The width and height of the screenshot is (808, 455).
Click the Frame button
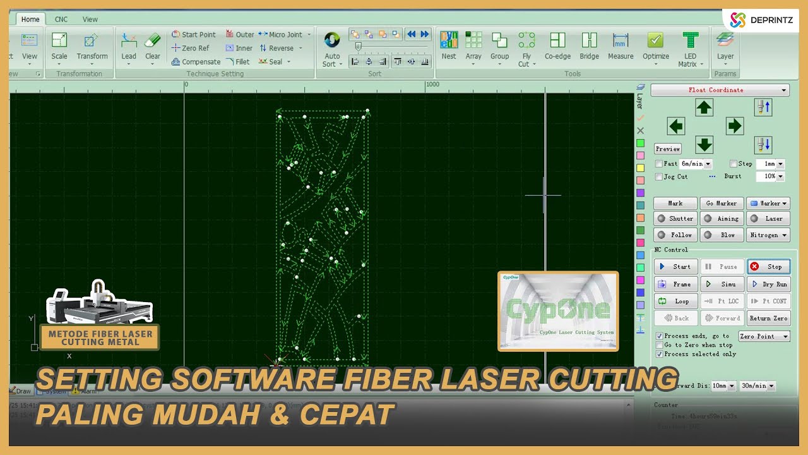pos(675,284)
